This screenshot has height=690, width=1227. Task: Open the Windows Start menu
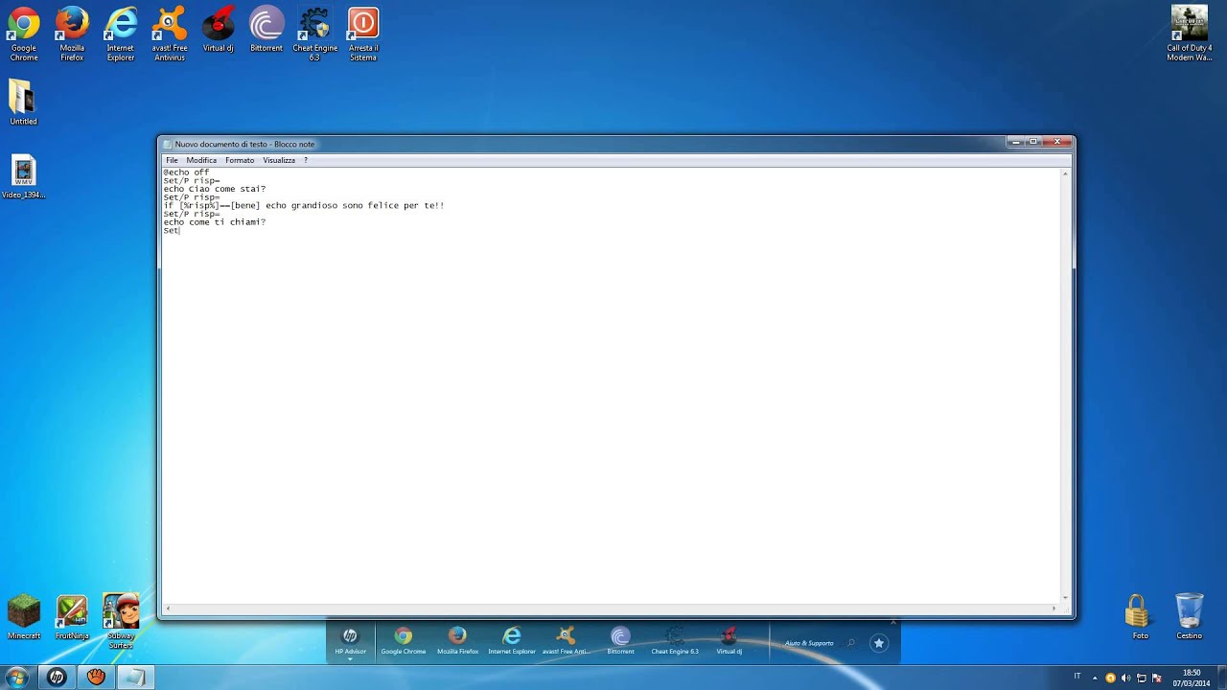17,678
